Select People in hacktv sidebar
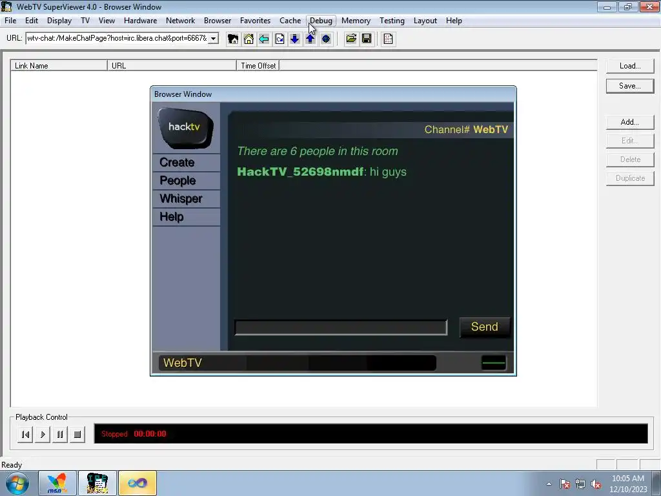 point(186,181)
